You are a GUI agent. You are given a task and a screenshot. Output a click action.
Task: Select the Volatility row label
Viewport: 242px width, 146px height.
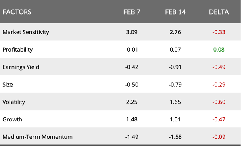tap(14, 102)
